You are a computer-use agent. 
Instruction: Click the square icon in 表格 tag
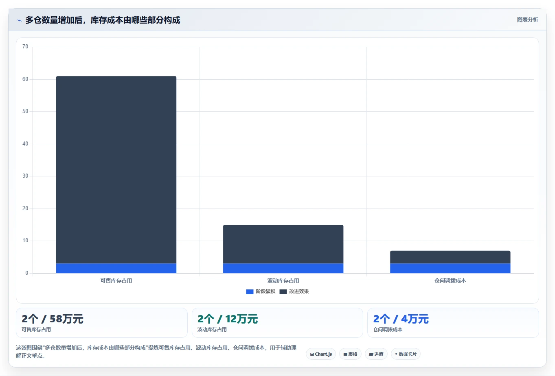pos(345,354)
